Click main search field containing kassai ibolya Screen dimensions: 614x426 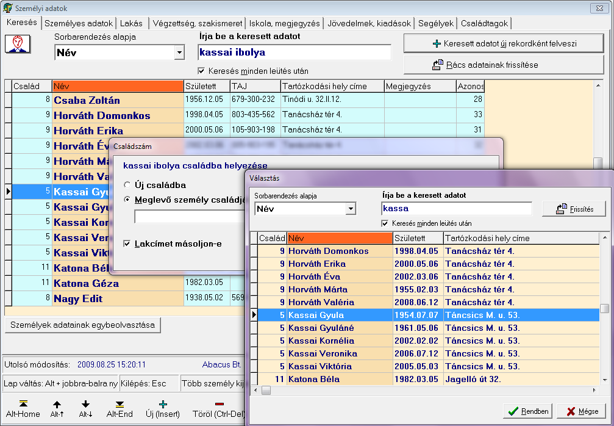295,52
